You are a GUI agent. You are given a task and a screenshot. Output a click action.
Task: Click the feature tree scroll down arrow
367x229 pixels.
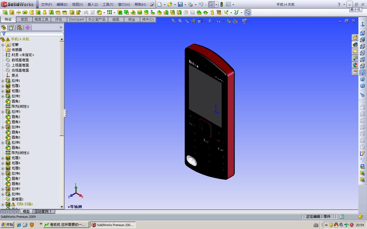point(62,207)
